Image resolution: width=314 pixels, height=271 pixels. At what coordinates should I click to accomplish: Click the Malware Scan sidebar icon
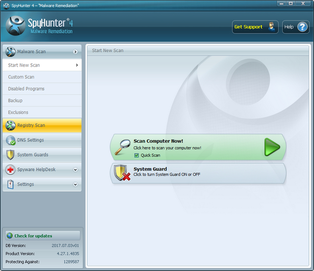10,52
